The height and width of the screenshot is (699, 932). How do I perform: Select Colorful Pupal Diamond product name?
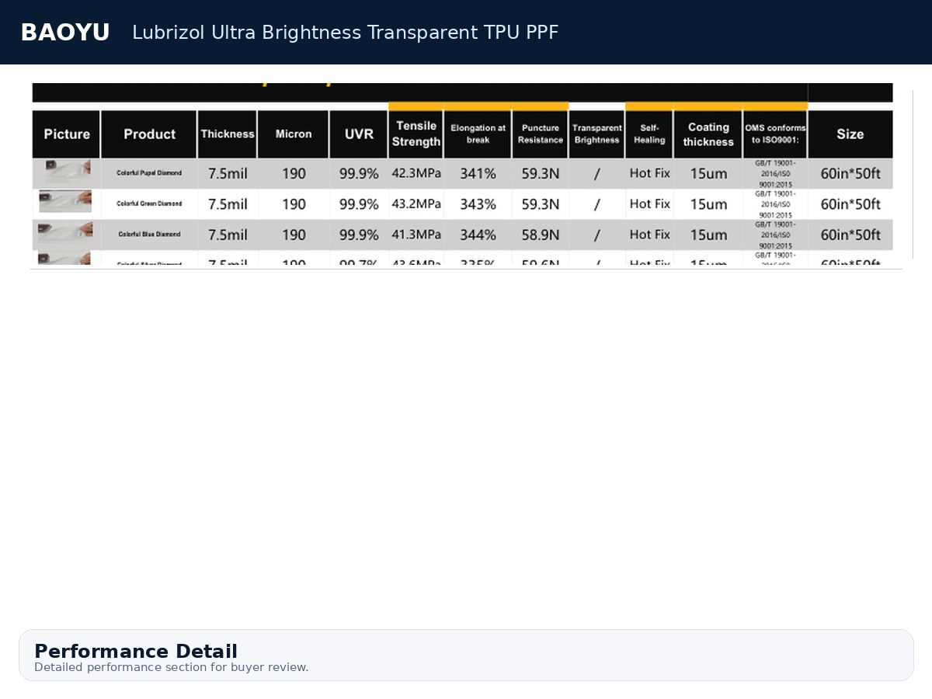pyautogui.click(x=149, y=173)
